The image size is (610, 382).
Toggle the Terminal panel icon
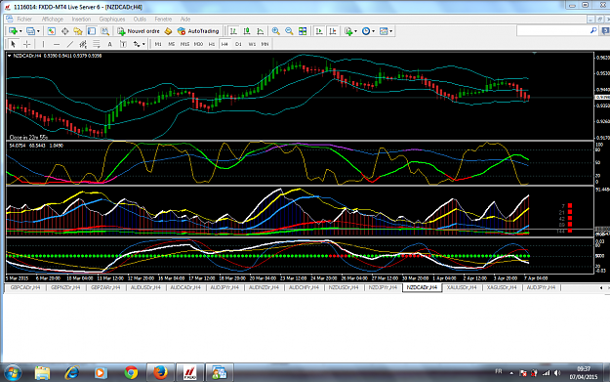point(92,31)
